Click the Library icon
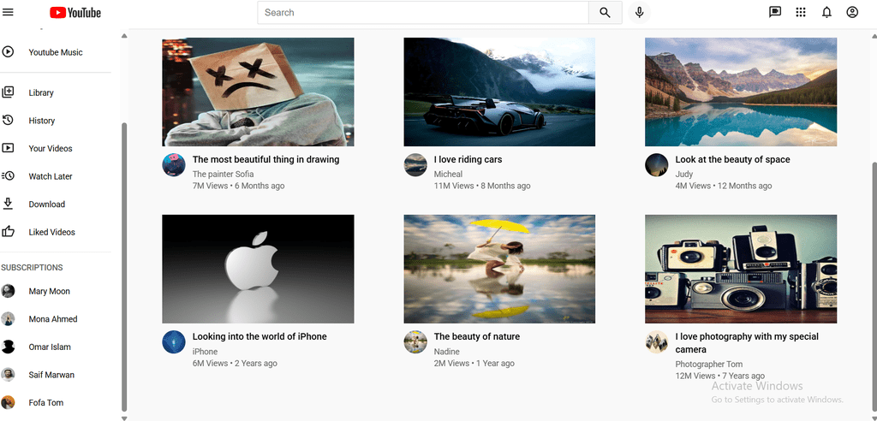The image size is (877, 421). click(x=8, y=92)
